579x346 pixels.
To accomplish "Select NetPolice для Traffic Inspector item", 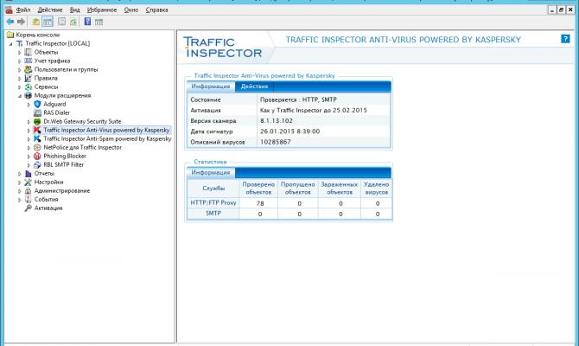I will click(83, 148).
